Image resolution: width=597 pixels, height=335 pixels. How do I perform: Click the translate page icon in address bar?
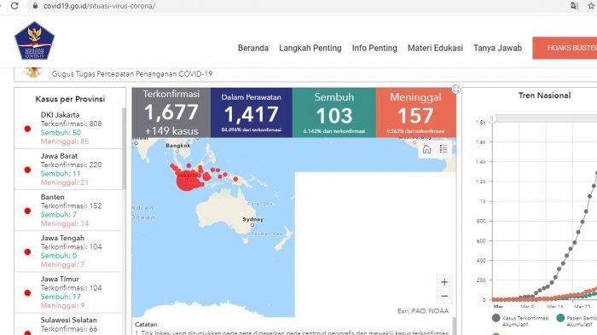(x=574, y=6)
